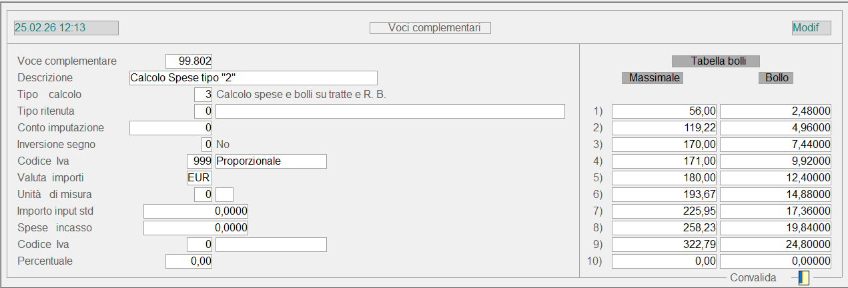Click the Percentuale value field

click(189, 261)
